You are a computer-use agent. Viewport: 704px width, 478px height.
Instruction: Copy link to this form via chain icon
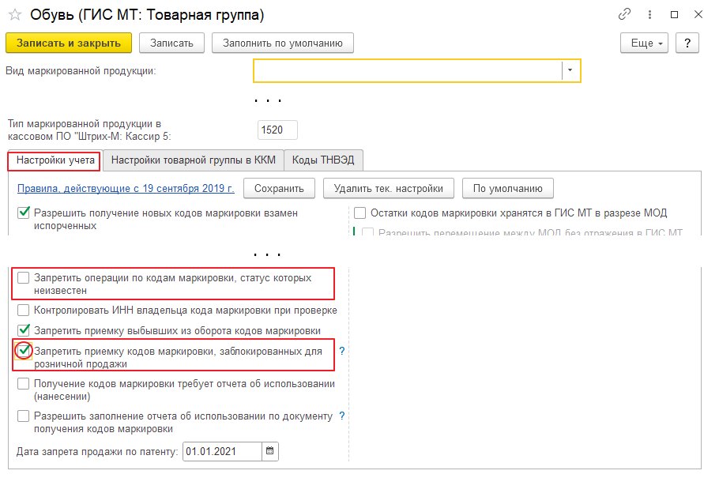pos(624,14)
